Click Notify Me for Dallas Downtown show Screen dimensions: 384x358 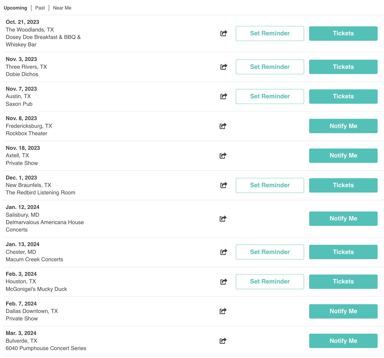pos(343,311)
